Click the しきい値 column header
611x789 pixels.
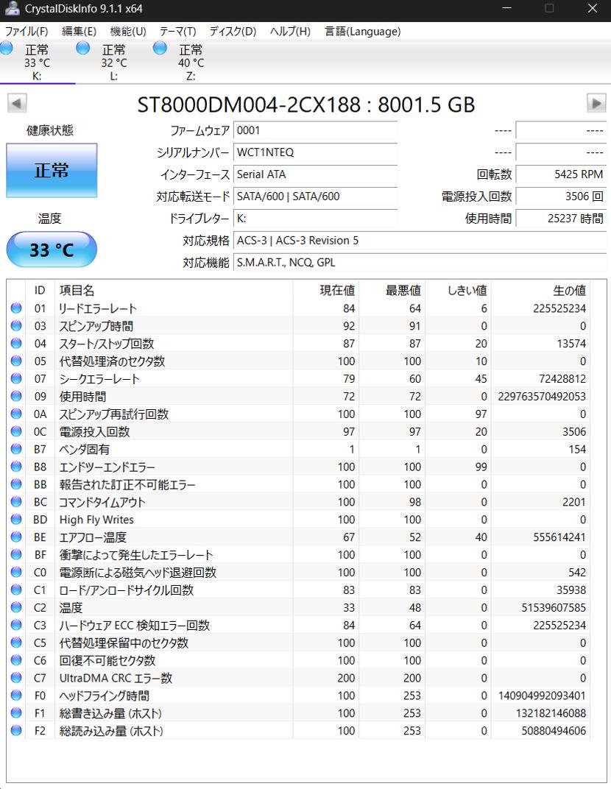[x=457, y=290]
